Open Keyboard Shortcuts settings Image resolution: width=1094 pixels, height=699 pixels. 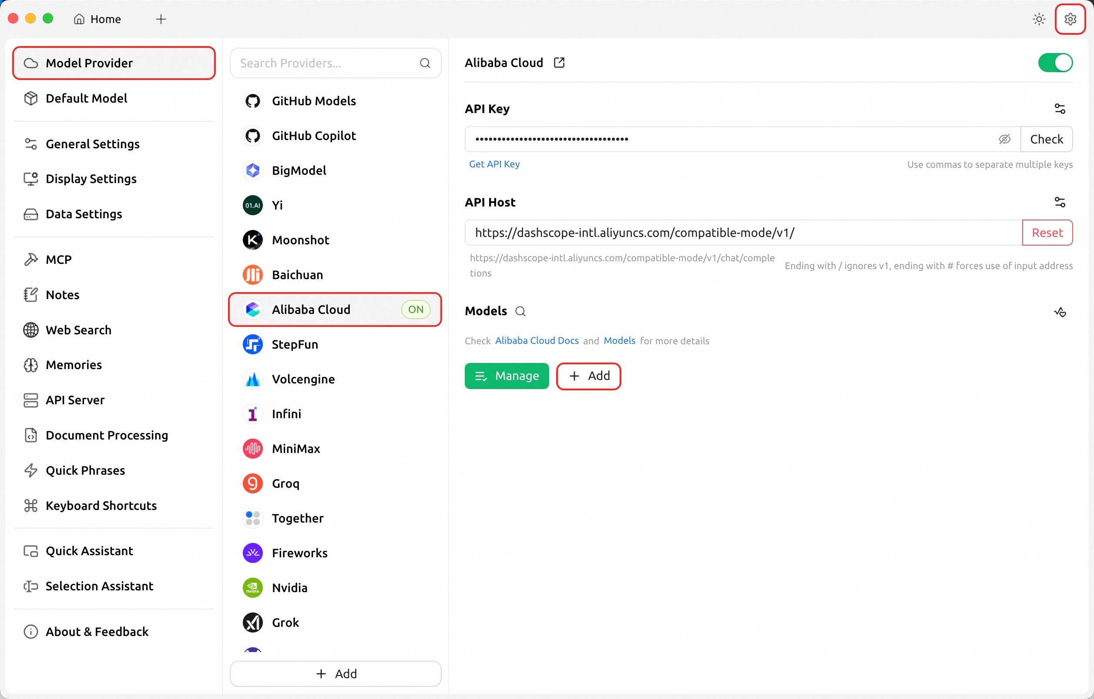[x=101, y=505]
